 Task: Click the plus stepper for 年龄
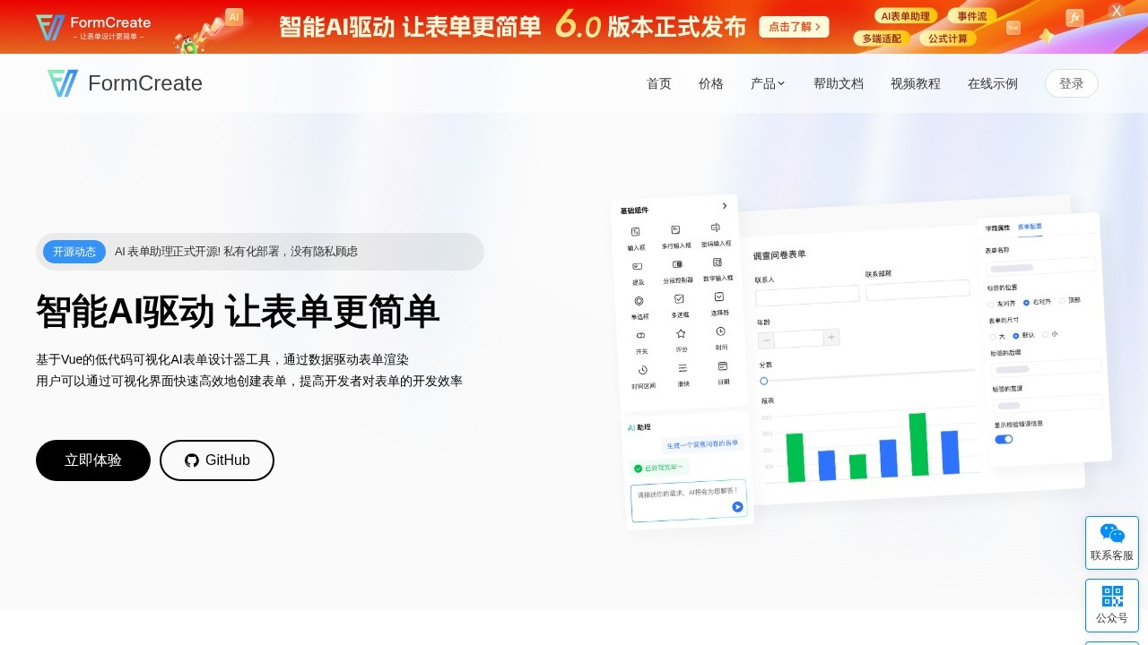tap(831, 337)
